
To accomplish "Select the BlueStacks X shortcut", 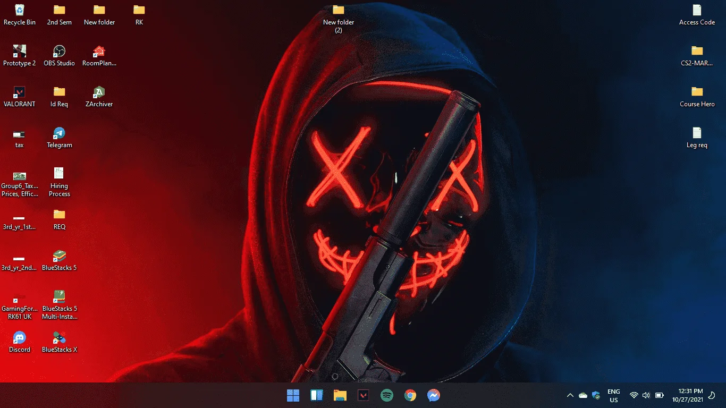I will point(60,342).
